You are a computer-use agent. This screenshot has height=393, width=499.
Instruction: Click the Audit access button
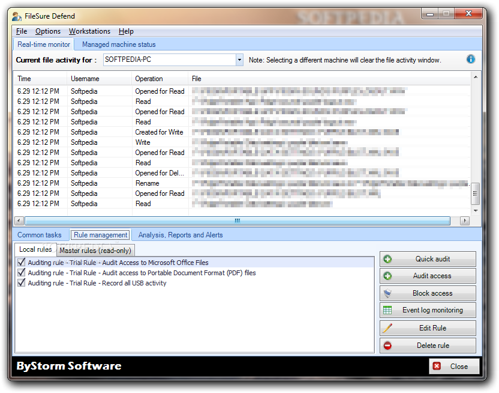point(428,276)
